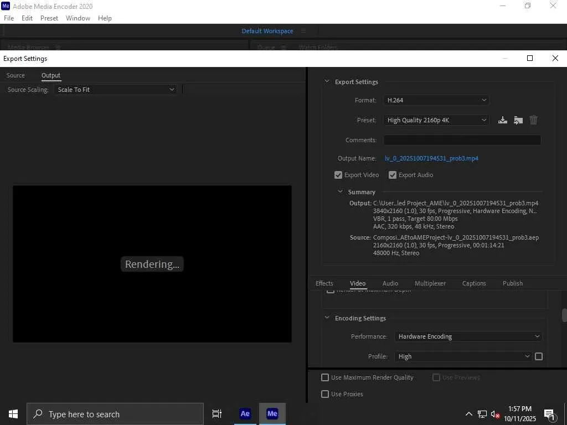Click the Delete Preset trash icon
The height and width of the screenshot is (425, 567).
[534, 120]
